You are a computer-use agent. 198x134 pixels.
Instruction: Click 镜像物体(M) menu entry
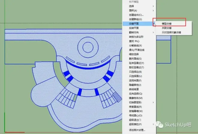coord(139,98)
